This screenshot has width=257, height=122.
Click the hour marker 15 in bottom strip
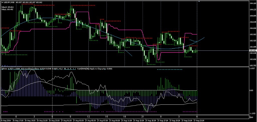(106, 117)
